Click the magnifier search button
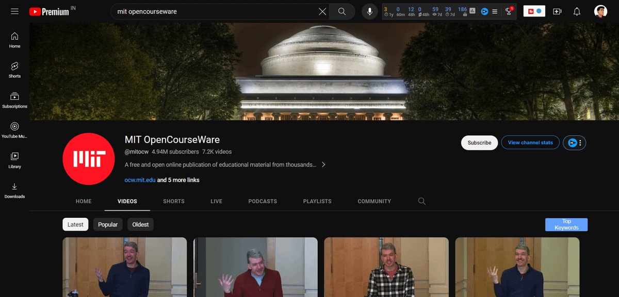This screenshot has width=619, height=297. [342, 11]
